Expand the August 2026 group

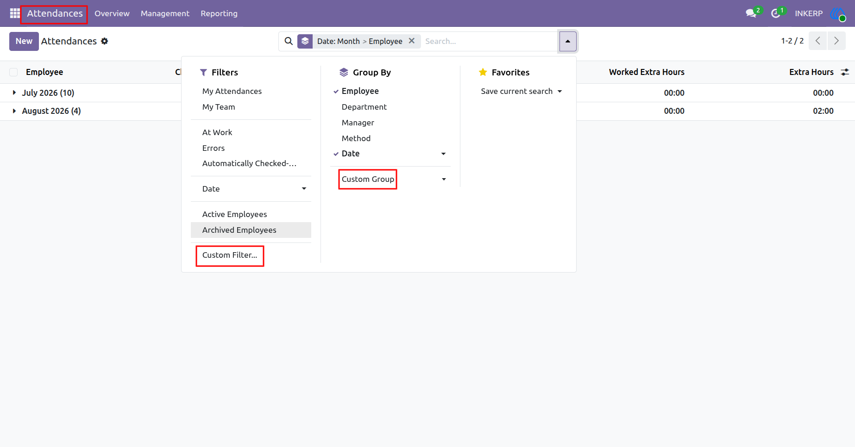(51, 111)
